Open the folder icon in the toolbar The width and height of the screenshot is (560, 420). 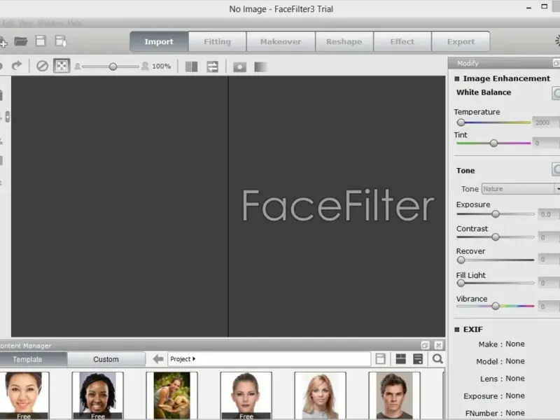pyautogui.click(x=21, y=41)
